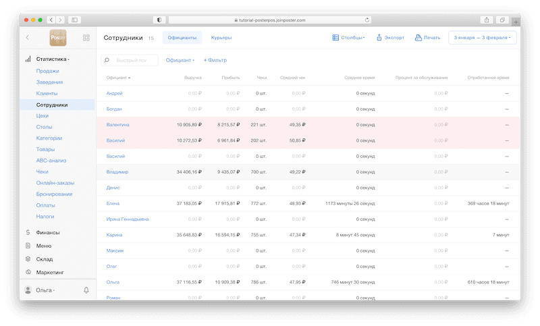Click the printer icon

click(x=418, y=38)
